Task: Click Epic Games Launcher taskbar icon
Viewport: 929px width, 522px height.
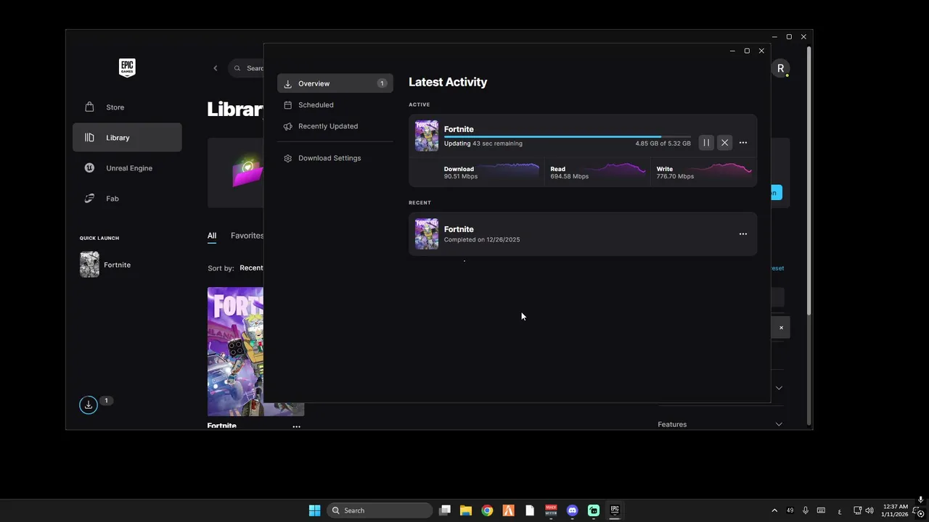Action: tap(615, 510)
